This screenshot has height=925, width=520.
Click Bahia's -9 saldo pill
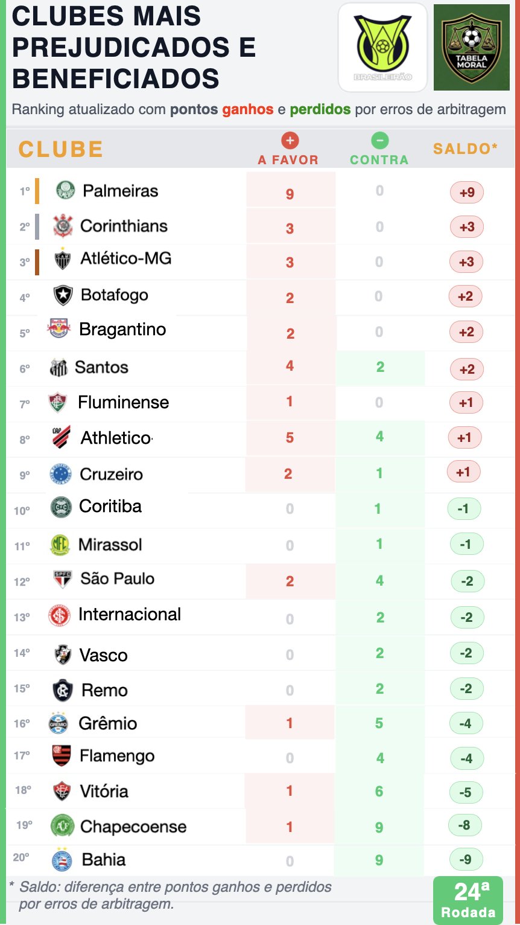pyautogui.click(x=465, y=860)
